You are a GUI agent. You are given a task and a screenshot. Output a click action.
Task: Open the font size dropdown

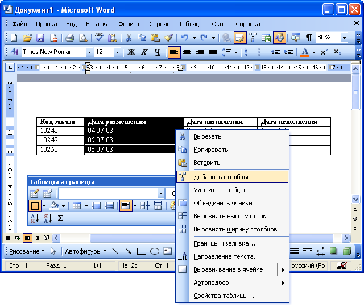[x=117, y=52]
